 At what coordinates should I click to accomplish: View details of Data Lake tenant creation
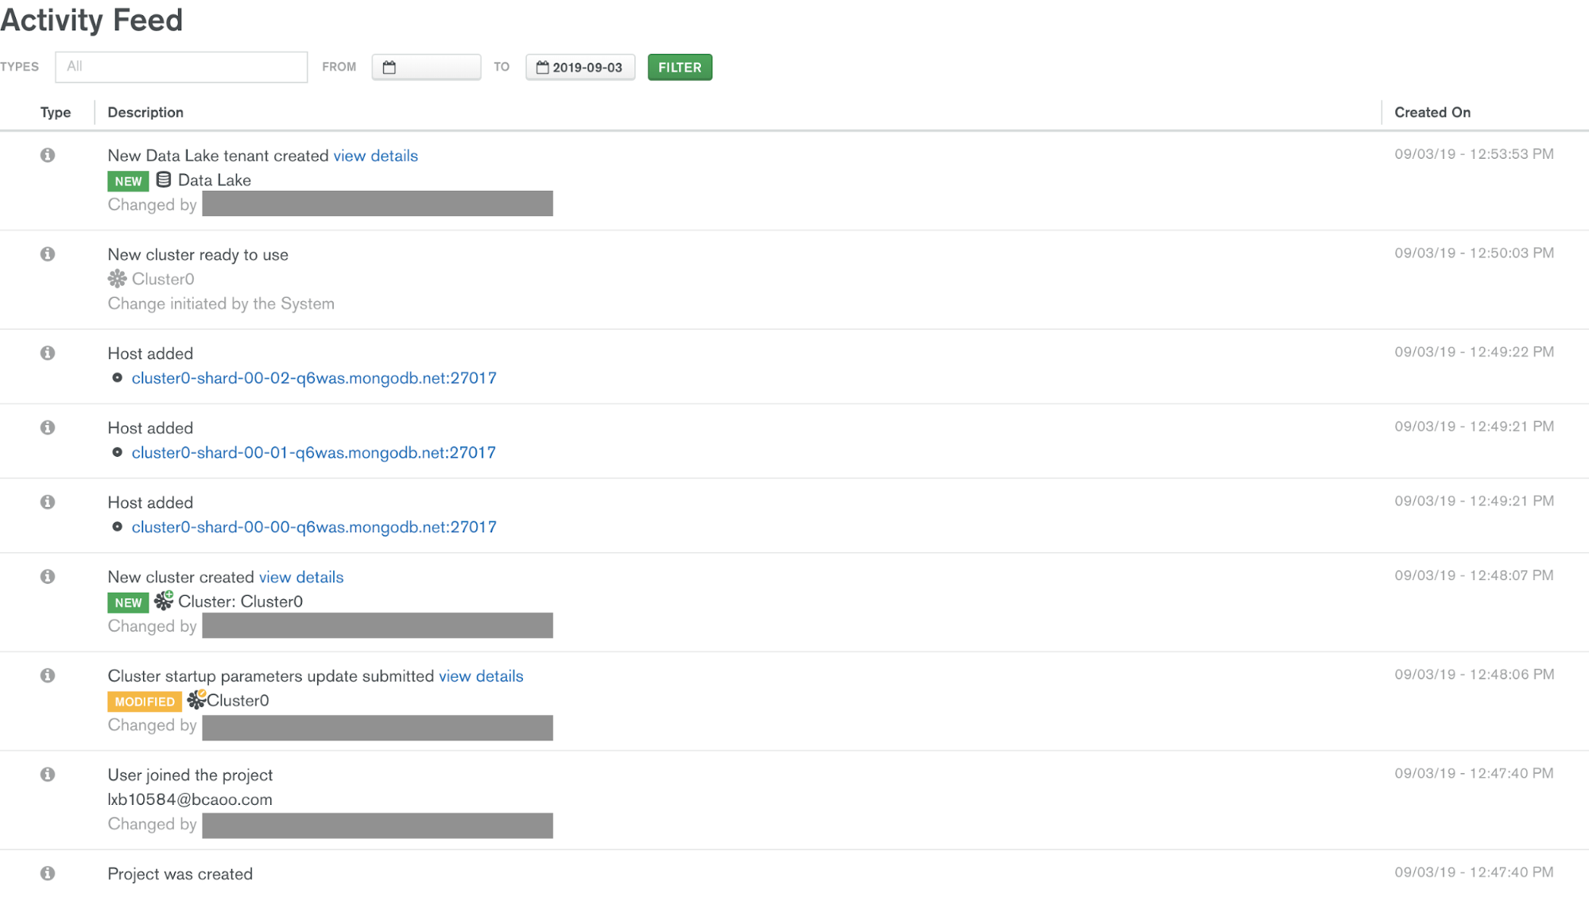[x=375, y=156]
